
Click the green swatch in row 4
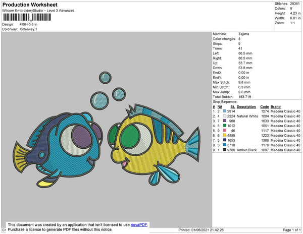point(225,126)
